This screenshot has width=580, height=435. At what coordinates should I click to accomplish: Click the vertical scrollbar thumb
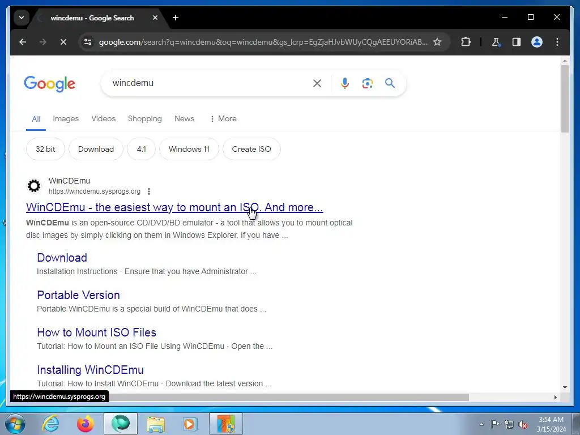pyautogui.click(x=565, y=99)
